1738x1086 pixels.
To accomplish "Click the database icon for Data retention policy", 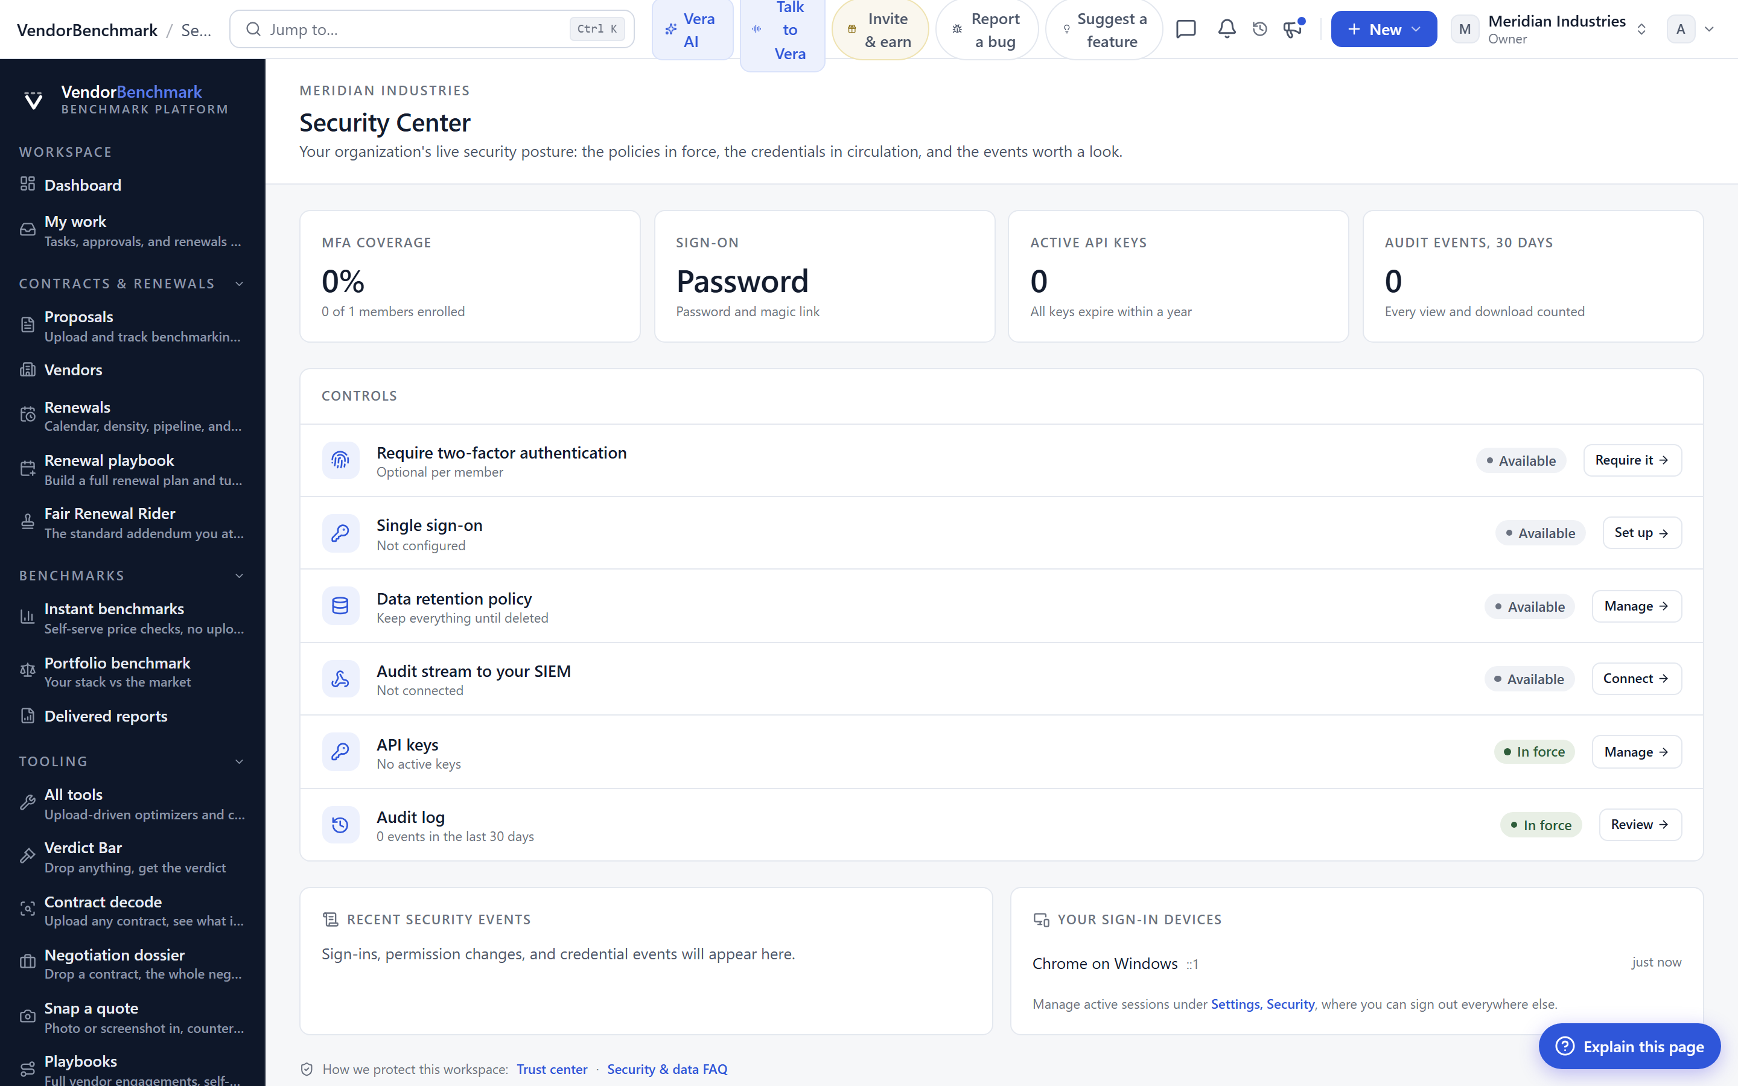I will click(340, 606).
